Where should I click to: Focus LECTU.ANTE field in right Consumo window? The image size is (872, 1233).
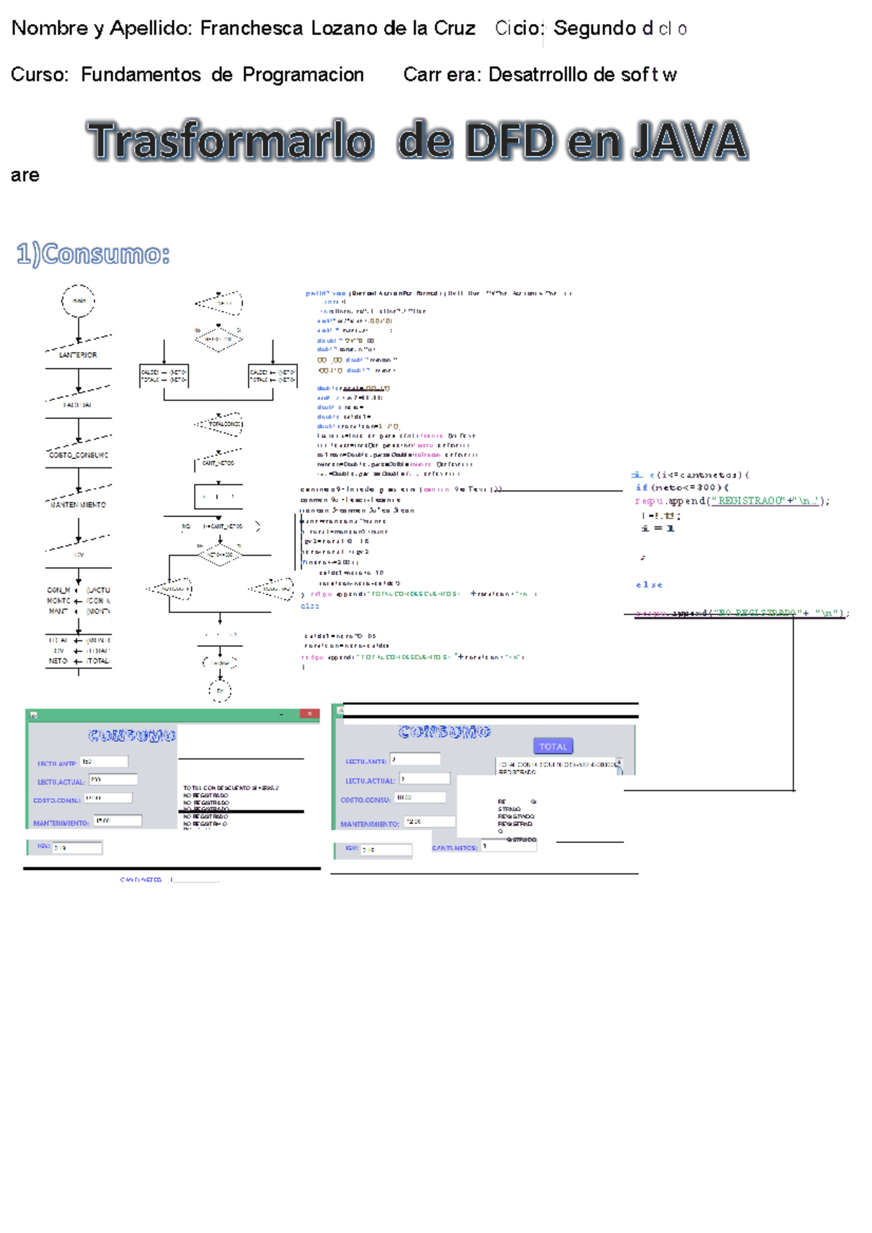(x=415, y=760)
